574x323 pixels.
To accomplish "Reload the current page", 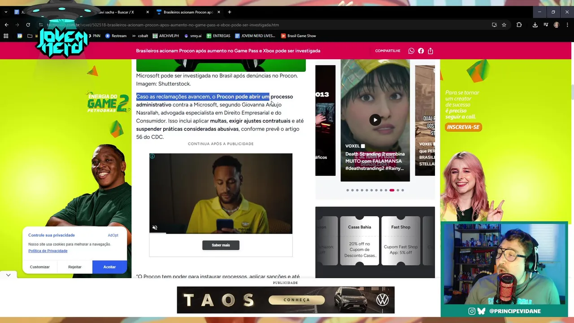I will pyautogui.click(x=28, y=25).
